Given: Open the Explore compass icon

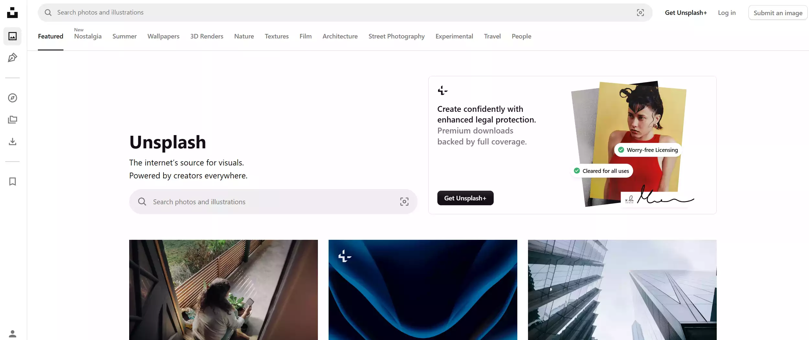Looking at the screenshot, I should (x=12, y=98).
